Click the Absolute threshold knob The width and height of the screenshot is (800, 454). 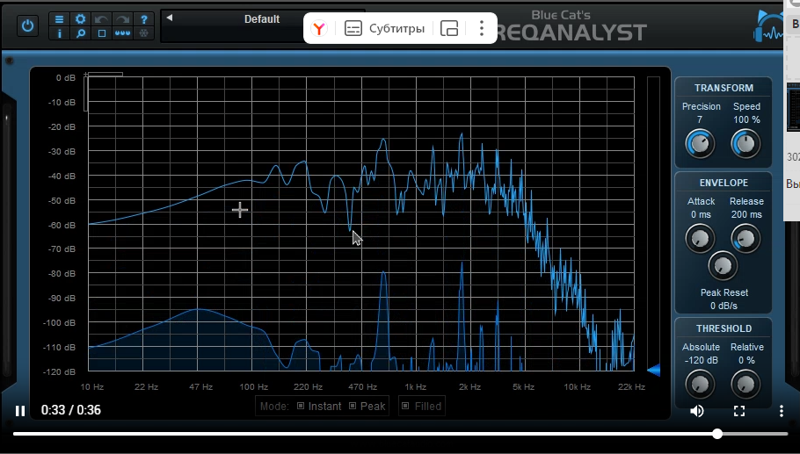tap(700, 385)
